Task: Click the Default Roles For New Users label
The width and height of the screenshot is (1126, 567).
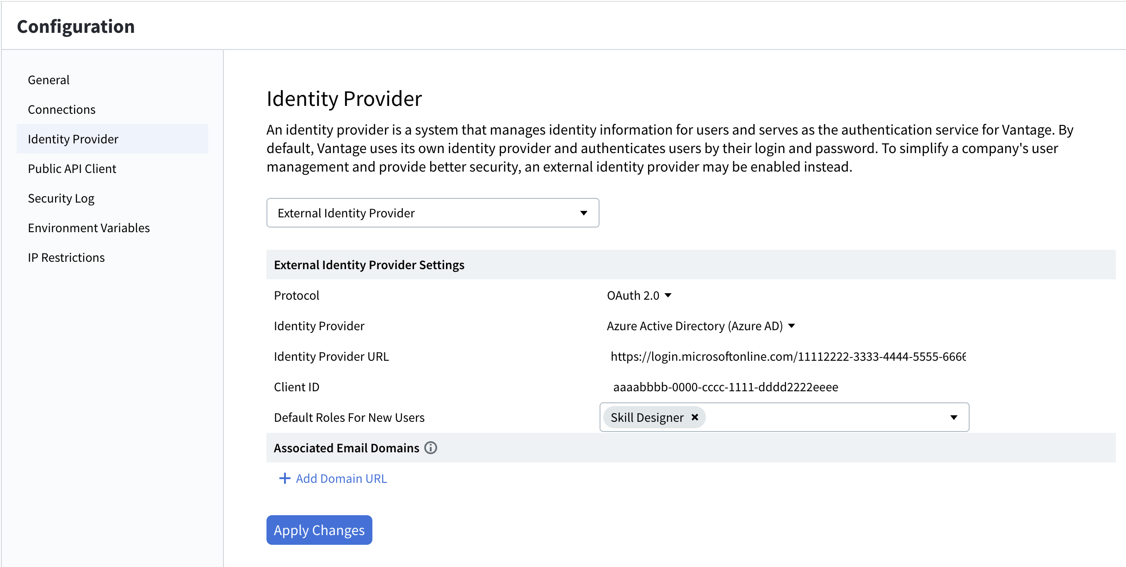Action: click(349, 418)
